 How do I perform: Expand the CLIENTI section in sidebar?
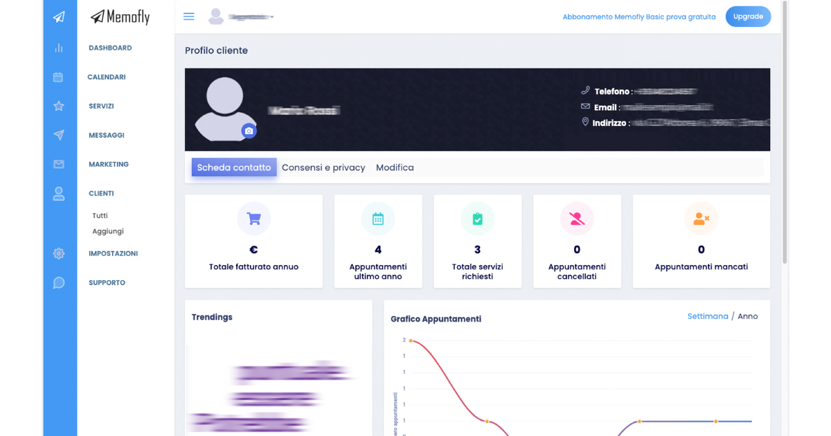[x=101, y=193]
